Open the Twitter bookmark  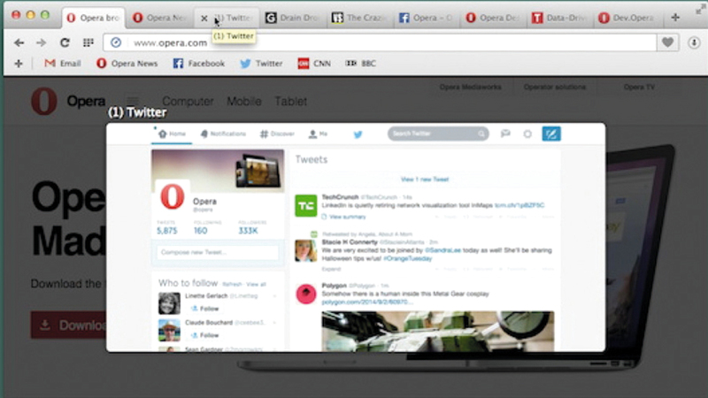[261, 64]
